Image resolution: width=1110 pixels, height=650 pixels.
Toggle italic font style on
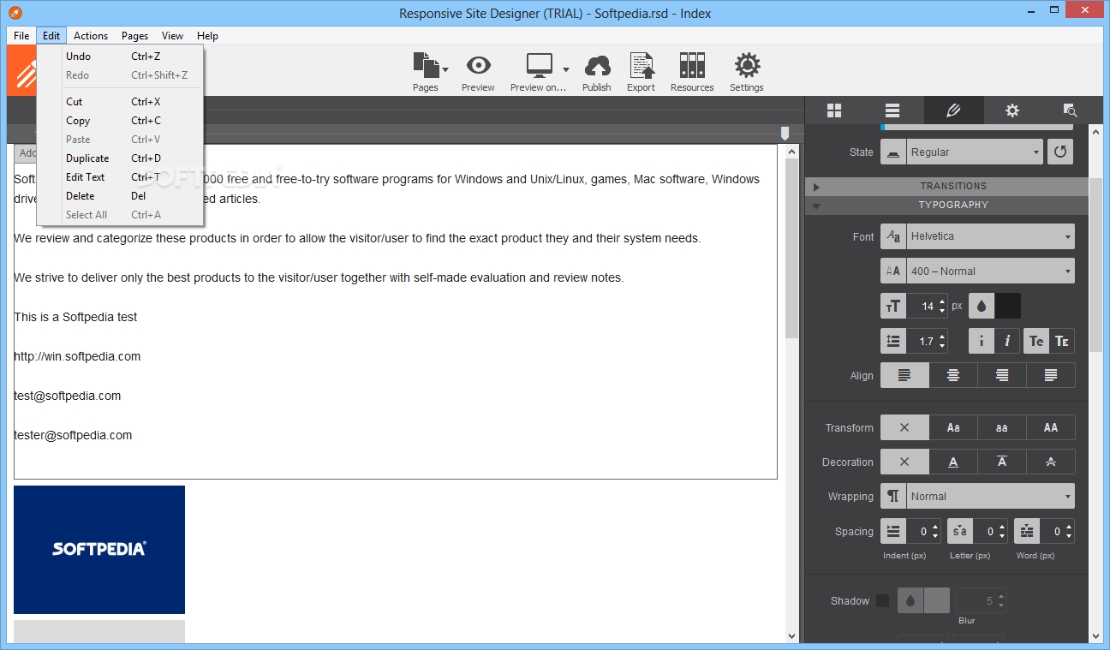pos(1007,341)
